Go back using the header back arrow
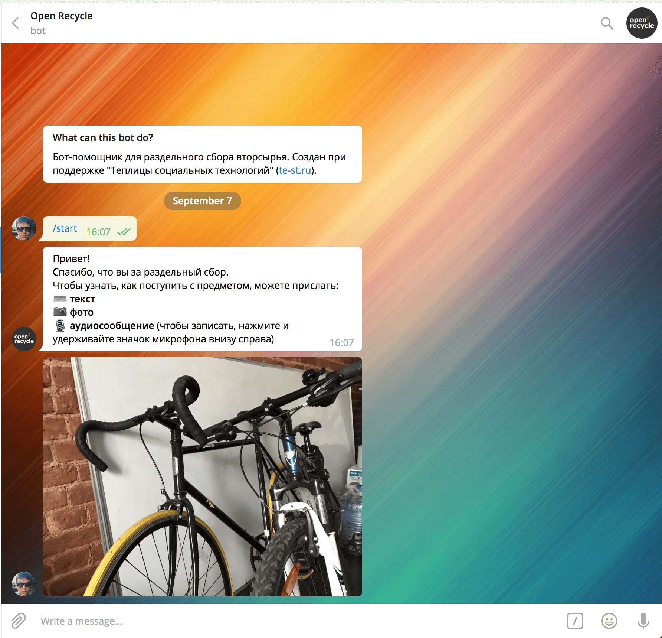This screenshot has width=662, height=638. coord(16,23)
